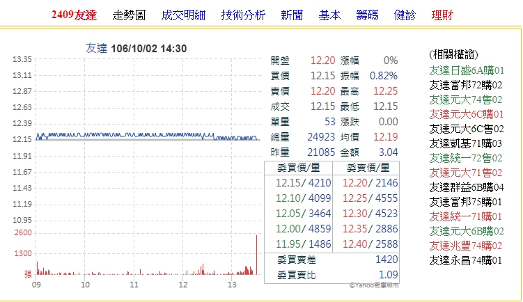
Task: Open warrant 友達永昌74購01
Action: [466, 260]
